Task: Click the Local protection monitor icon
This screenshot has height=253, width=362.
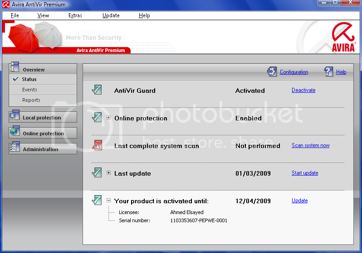Action: 15,116
